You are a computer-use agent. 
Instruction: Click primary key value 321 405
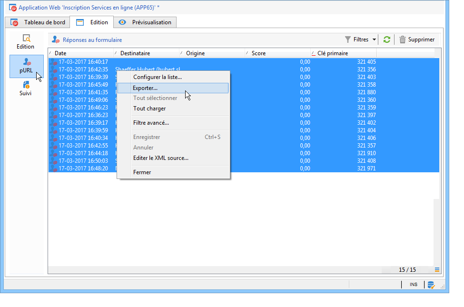point(366,61)
